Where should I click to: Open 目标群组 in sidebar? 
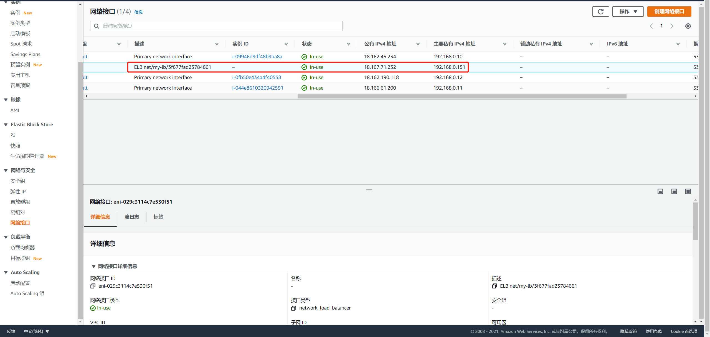[x=20, y=258]
